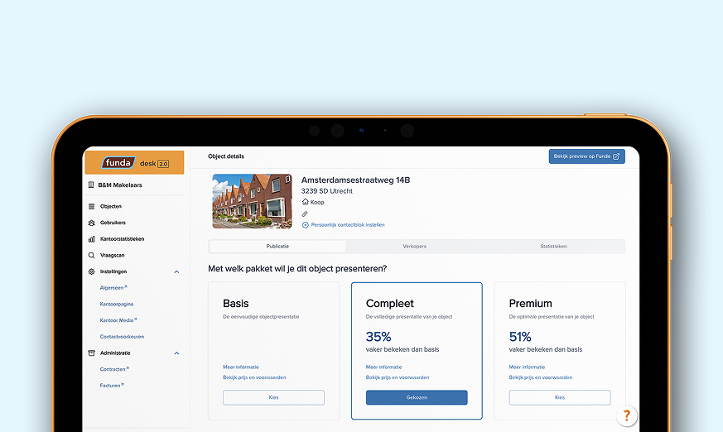Open the orange question mark help bubble

[x=627, y=416]
